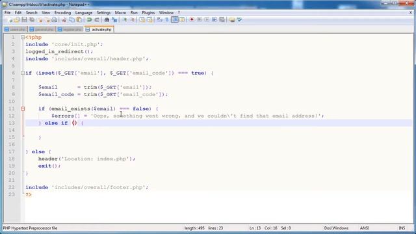
Task: Click on the exit(); statement
Action: point(49,166)
